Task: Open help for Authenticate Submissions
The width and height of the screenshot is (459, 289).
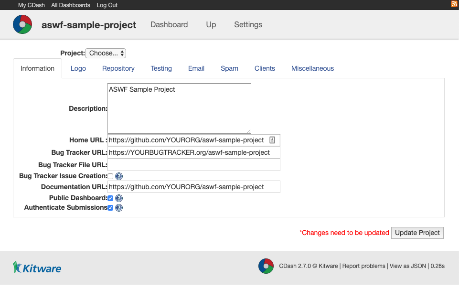Action: click(119, 208)
